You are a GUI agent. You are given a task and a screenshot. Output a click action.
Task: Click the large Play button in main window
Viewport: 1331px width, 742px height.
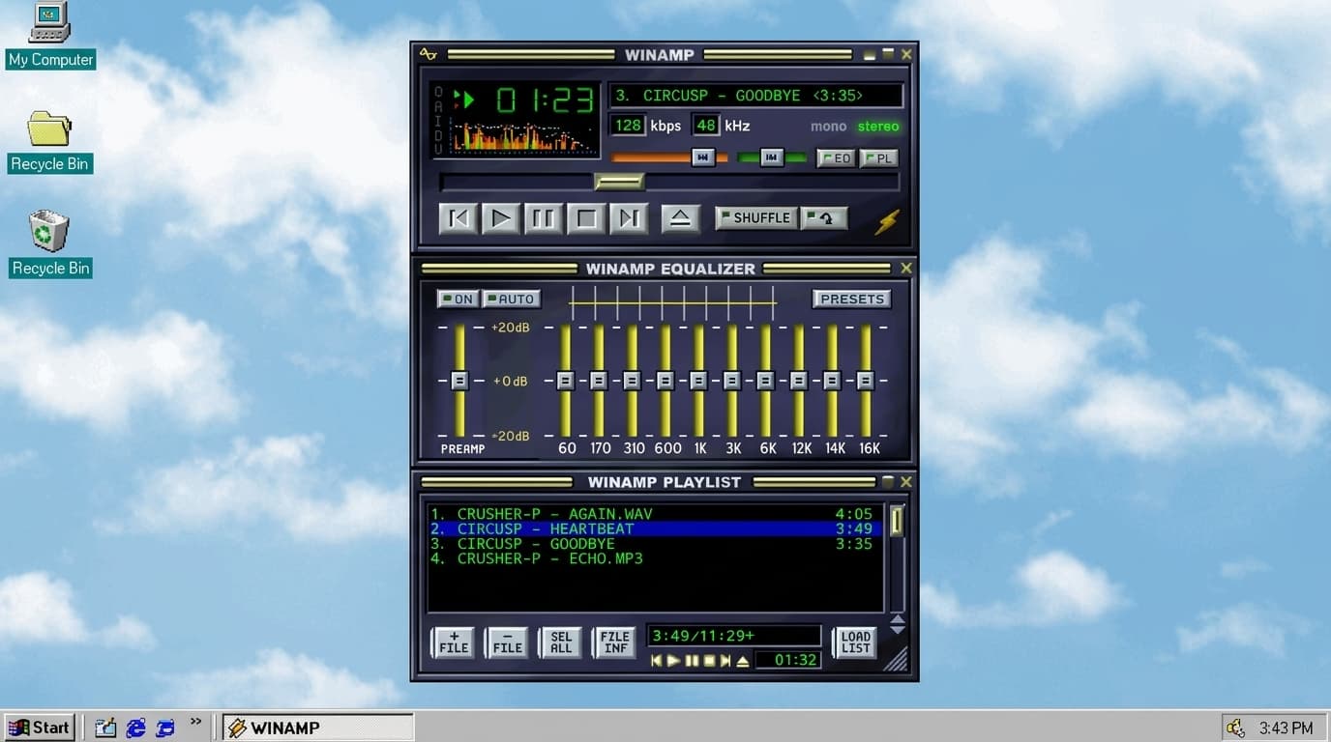coord(501,218)
